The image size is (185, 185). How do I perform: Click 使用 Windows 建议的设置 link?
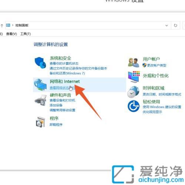click(x=162, y=107)
